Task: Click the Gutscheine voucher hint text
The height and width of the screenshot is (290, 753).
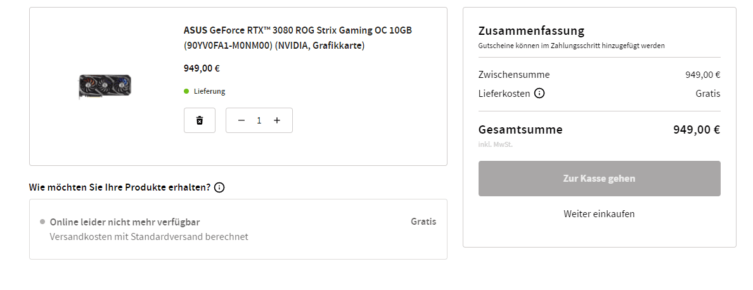Action: click(x=571, y=46)
